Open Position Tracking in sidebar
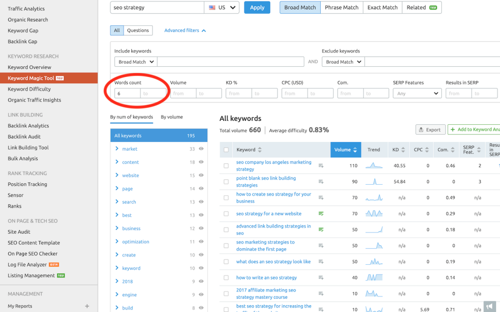This screenshot has height=312, width=500. point(27,184)
